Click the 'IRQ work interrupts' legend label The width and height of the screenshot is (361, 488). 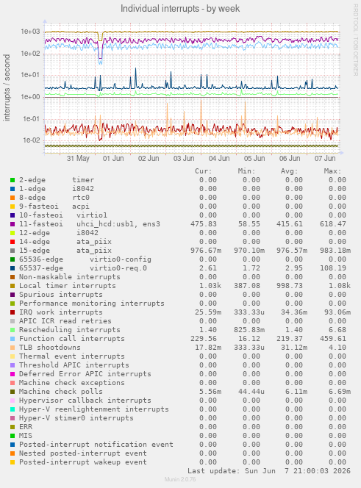pos(61,312)
